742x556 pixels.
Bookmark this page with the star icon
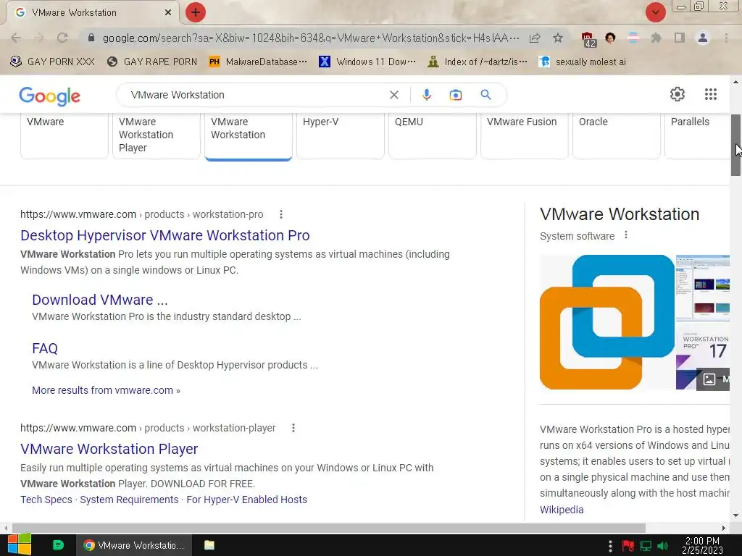pyautogui.click(x=558, y=38)
